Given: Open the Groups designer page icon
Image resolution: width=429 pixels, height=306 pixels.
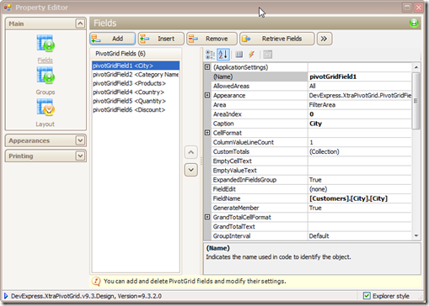Looking at the screenshot, I should pyautogui.click(x=46, y=76).
